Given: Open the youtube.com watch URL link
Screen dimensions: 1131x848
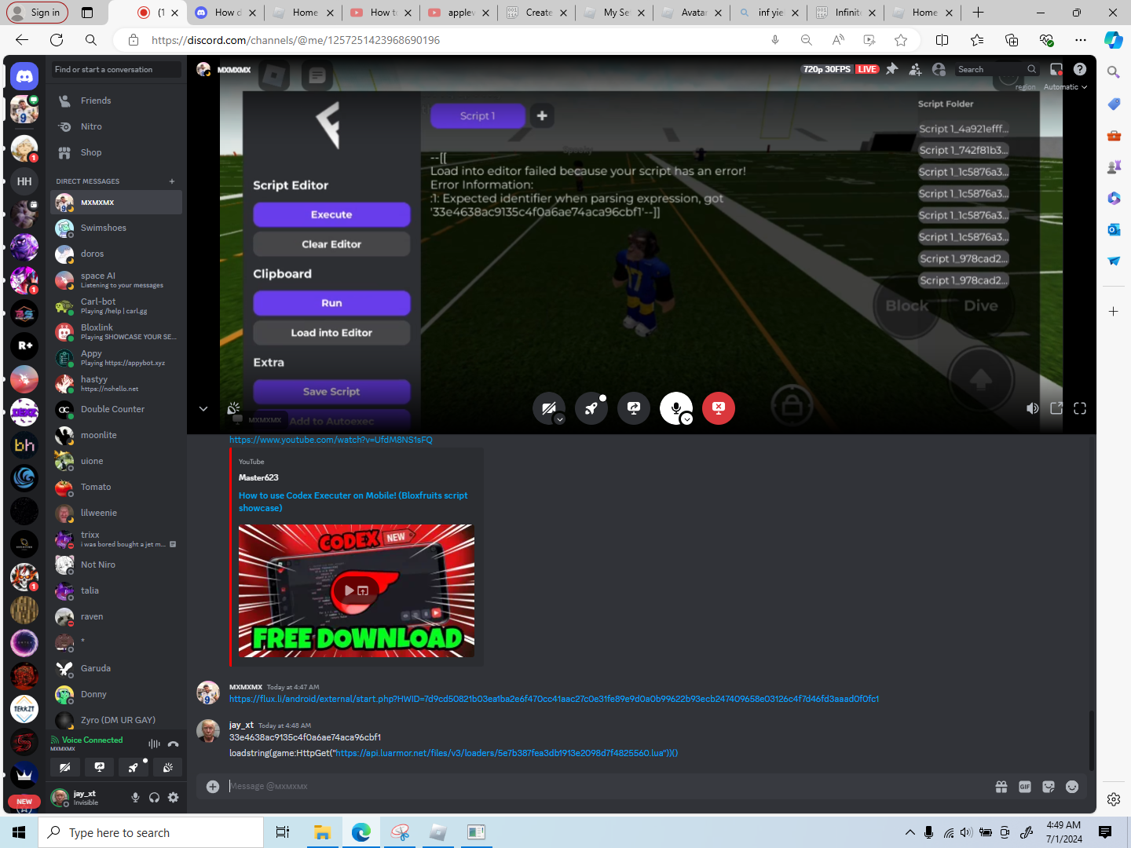Looking at the screenshot, I should point(331,440).
